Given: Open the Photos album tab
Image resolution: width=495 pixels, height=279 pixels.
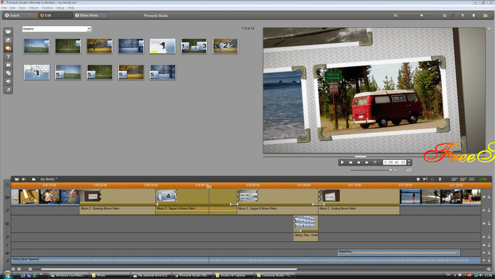Looking at the screenshot, I should [8, 65].
